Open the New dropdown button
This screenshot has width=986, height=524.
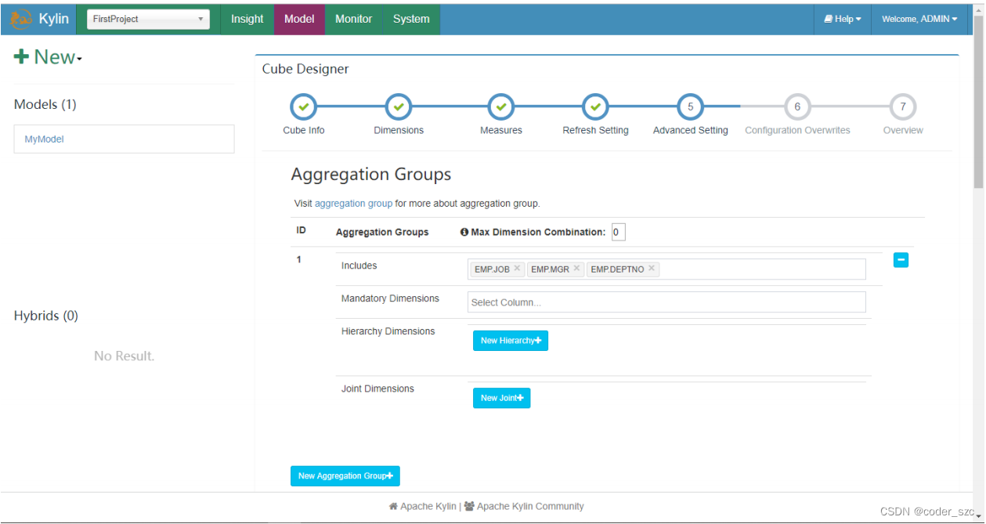coord(49,57)
